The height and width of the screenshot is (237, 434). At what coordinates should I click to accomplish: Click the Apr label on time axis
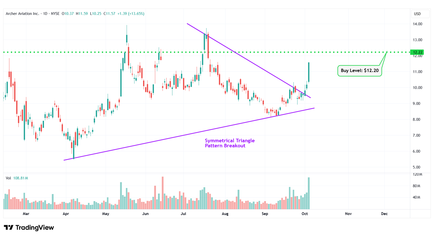pyautogui.click(x=66, y=214)
